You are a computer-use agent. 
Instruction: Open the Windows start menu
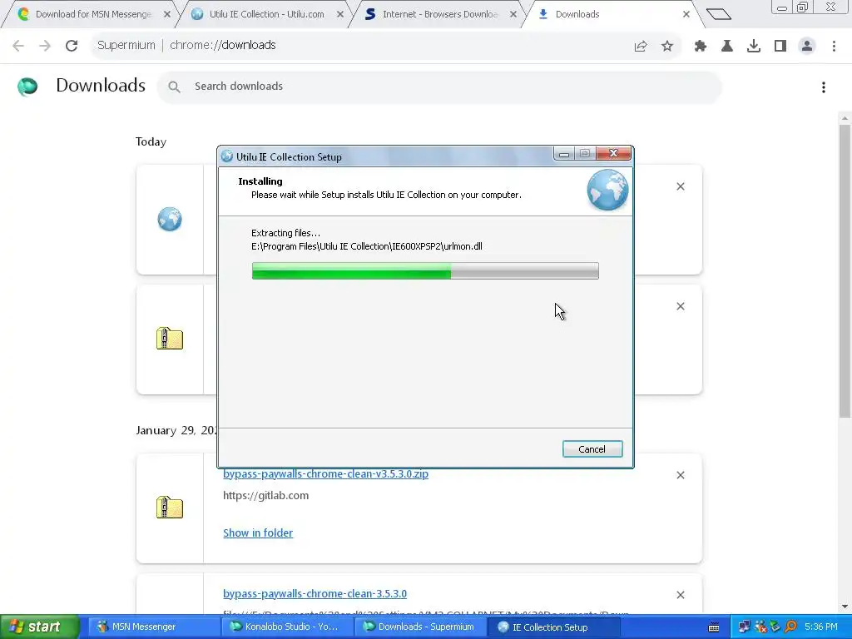(40, 627)
